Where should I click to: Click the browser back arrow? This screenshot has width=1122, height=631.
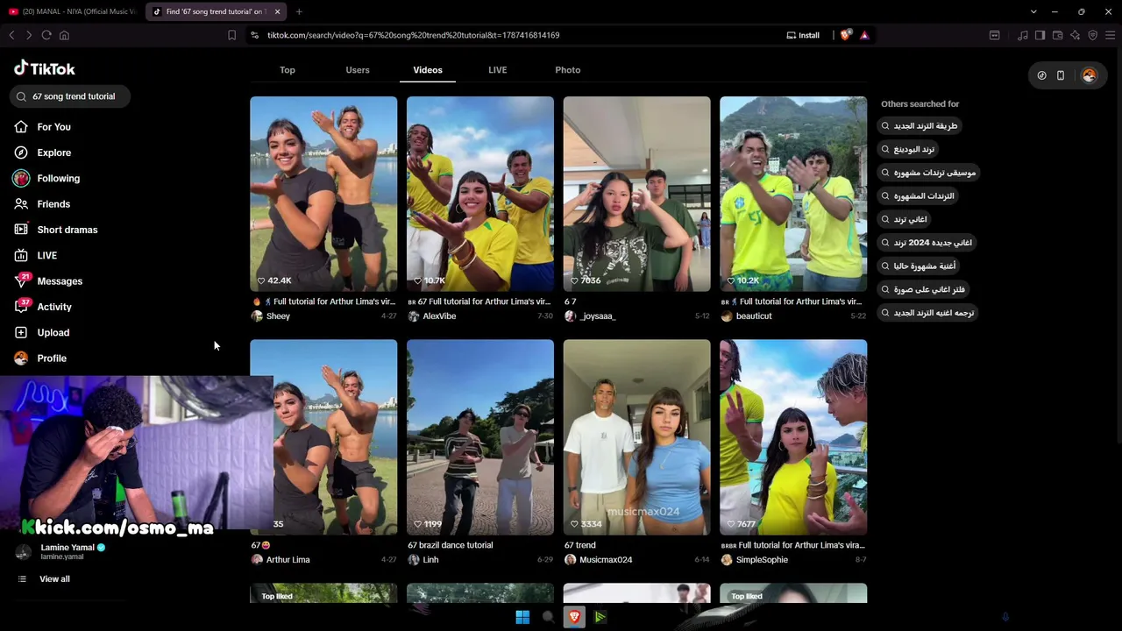11,35
